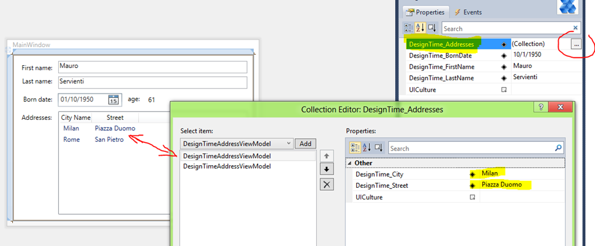Open property marker for DesignTime_Street
Image resolution: width=595 pixels, height=246 pixels.
tap(472, 186)
